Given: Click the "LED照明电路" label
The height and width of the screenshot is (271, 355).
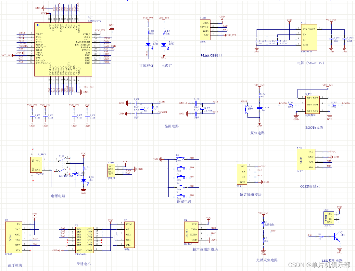Looking at the screenshot, I should point(332,261).
